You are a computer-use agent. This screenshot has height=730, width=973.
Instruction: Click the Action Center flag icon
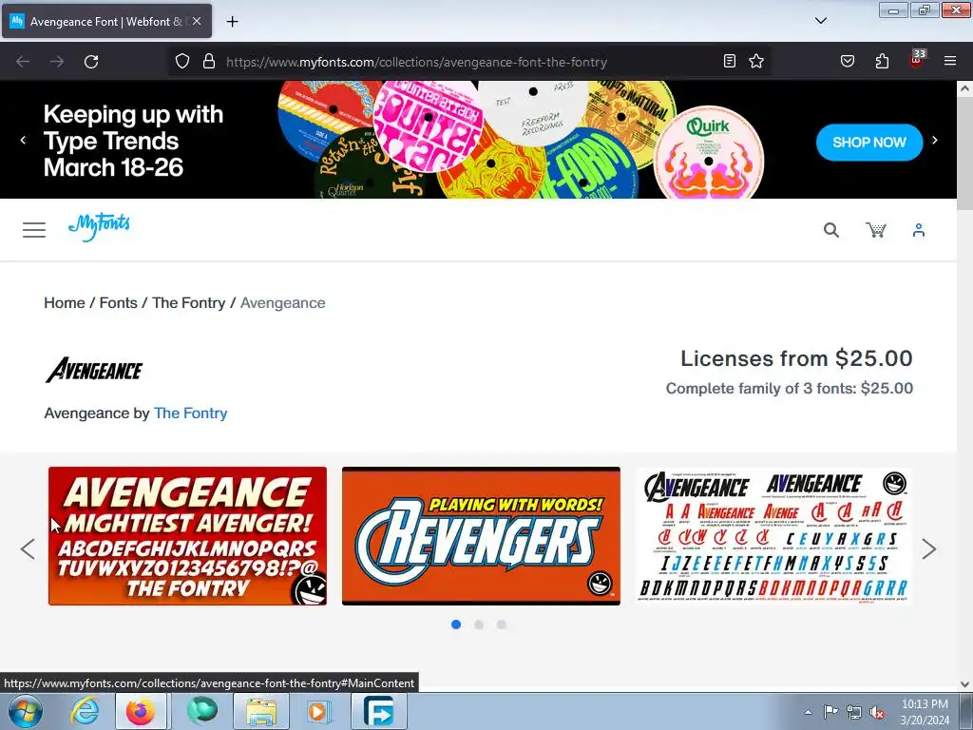(830, 712)
